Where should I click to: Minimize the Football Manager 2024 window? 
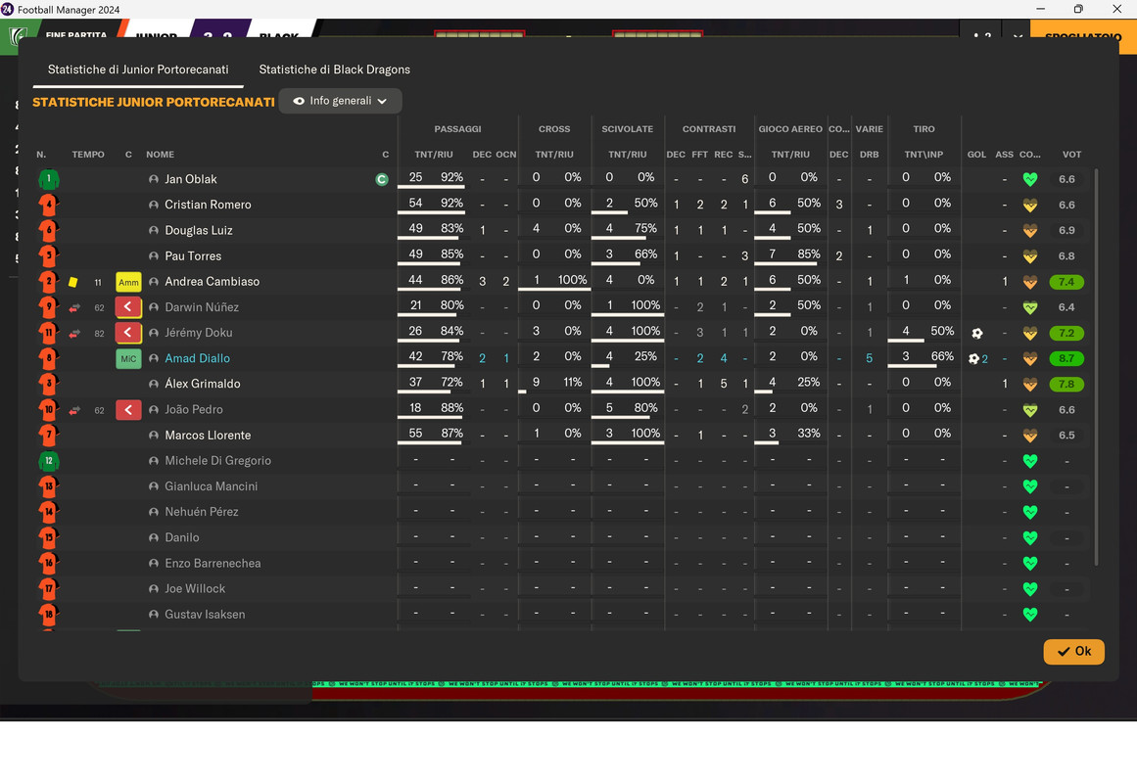tap(1041, 9)
